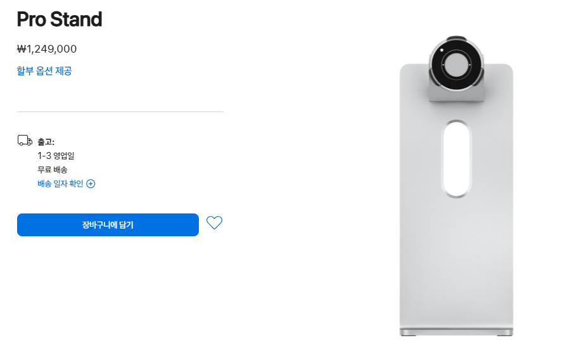Click the divider line under the financing link
Viewport: 565px width, 349px height.
(120, 111)
